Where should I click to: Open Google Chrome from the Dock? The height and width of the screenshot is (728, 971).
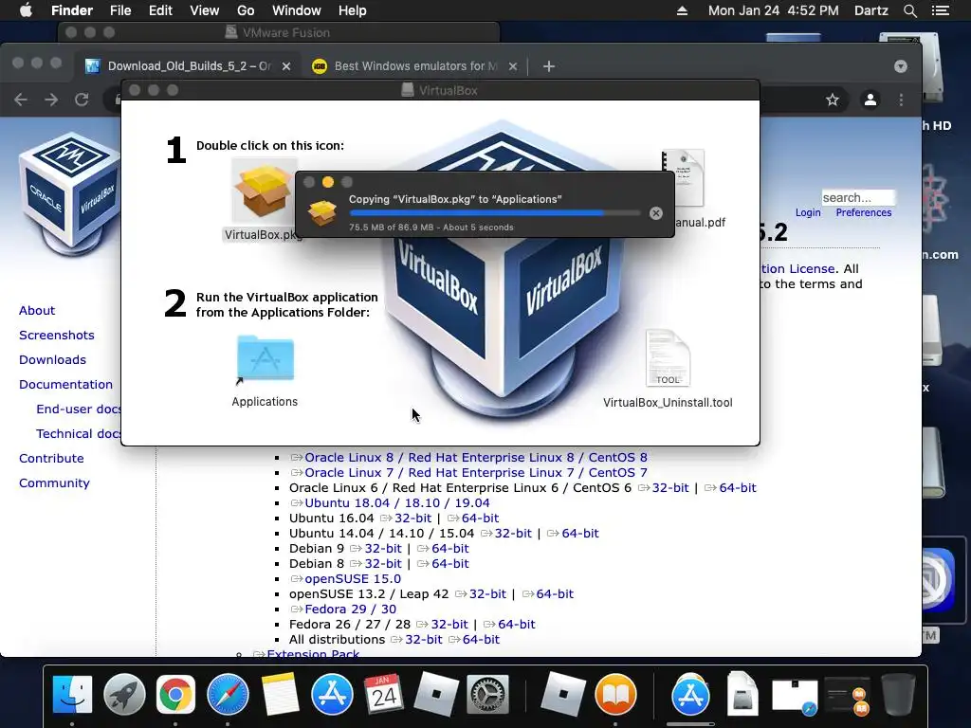point(175,694)
